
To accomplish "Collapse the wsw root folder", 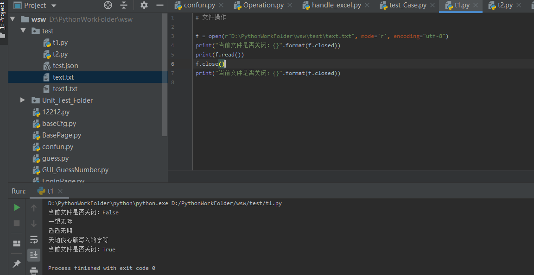I will pyautogui.click(x=13, y=19).
